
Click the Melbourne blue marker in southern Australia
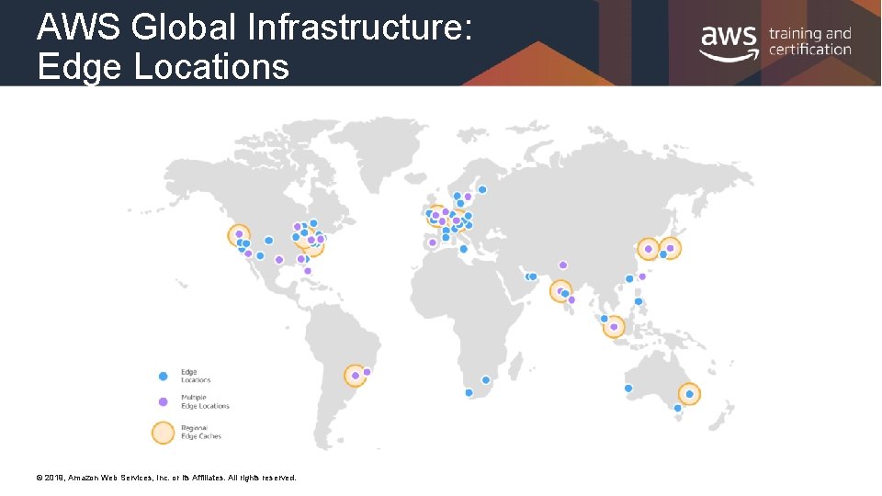click(x=678, y=408)
